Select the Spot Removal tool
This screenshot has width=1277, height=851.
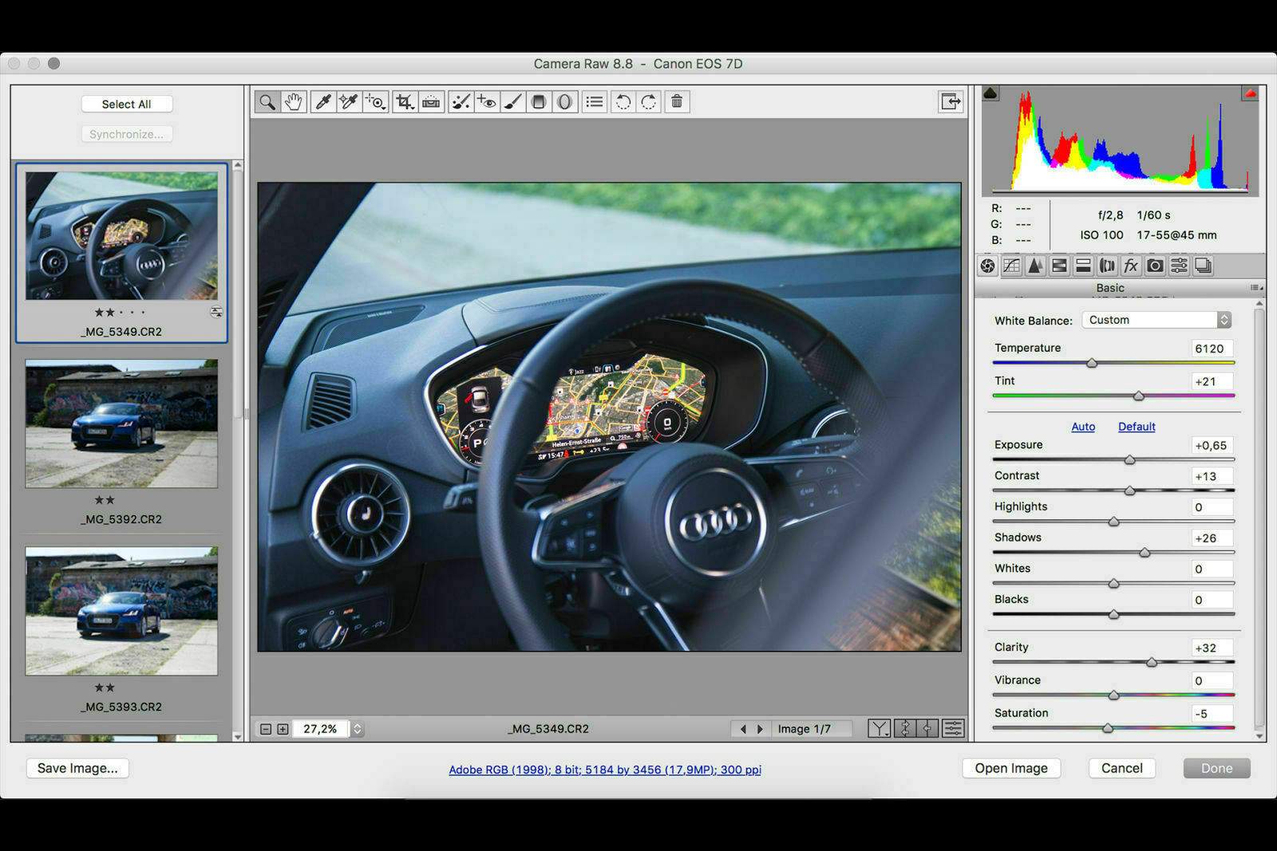[x=461, y=102]
